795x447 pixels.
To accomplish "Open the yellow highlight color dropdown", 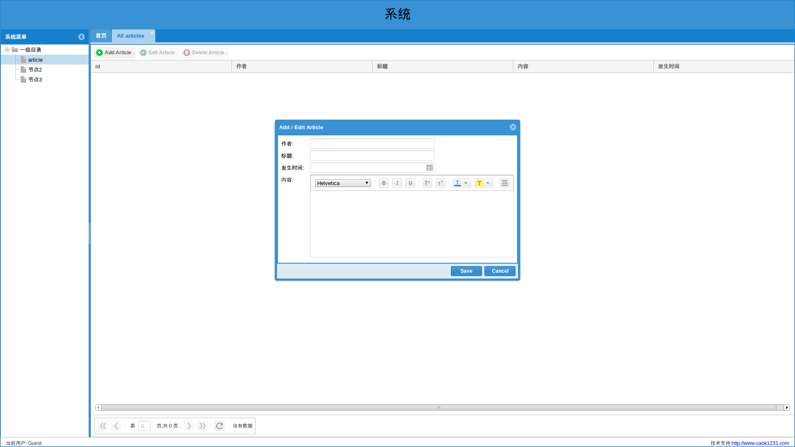I will [484, 183].
